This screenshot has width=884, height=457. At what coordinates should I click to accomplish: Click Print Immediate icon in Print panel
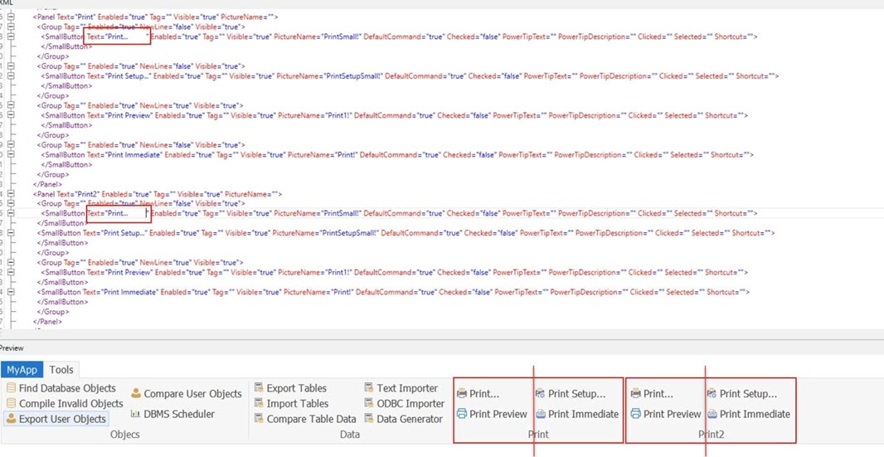click(541, 414)
